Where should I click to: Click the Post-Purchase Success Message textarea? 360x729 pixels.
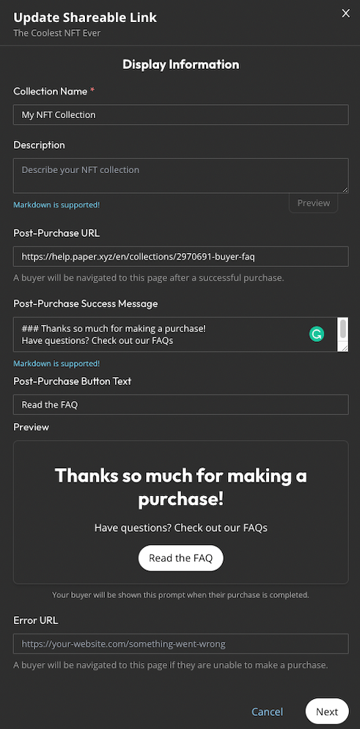click(175, 334)
